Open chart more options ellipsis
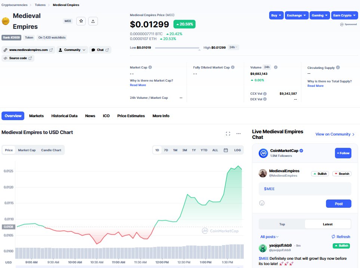This screenshot has height=268, width=360. (x=239, y=134)
